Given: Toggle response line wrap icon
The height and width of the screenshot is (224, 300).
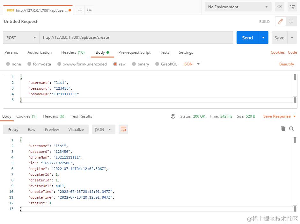Looking at the screenshot, I should click(123, 129).
